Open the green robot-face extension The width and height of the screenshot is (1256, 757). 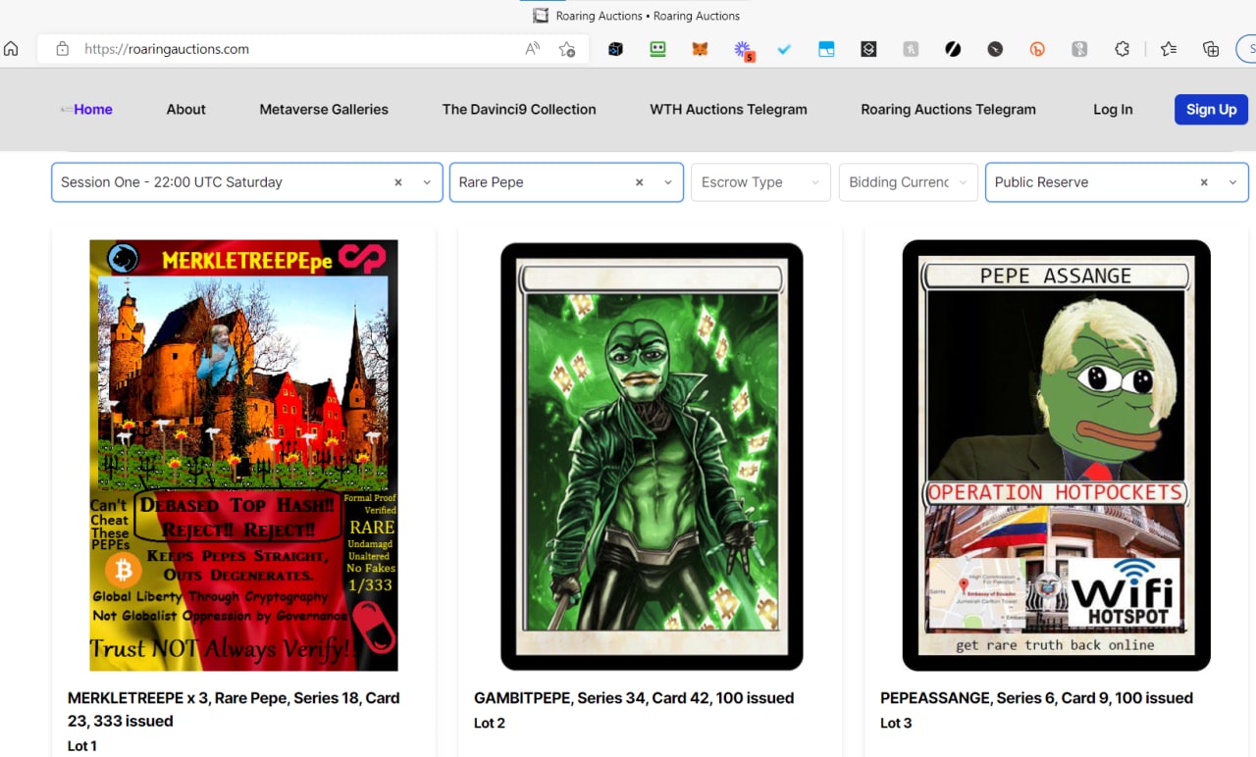tap(657, 49)
